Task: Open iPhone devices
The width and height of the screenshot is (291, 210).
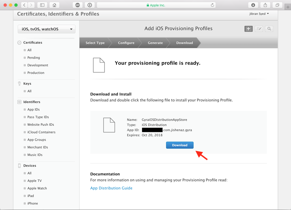Action: pyautogui.click(x=33, y=204)
